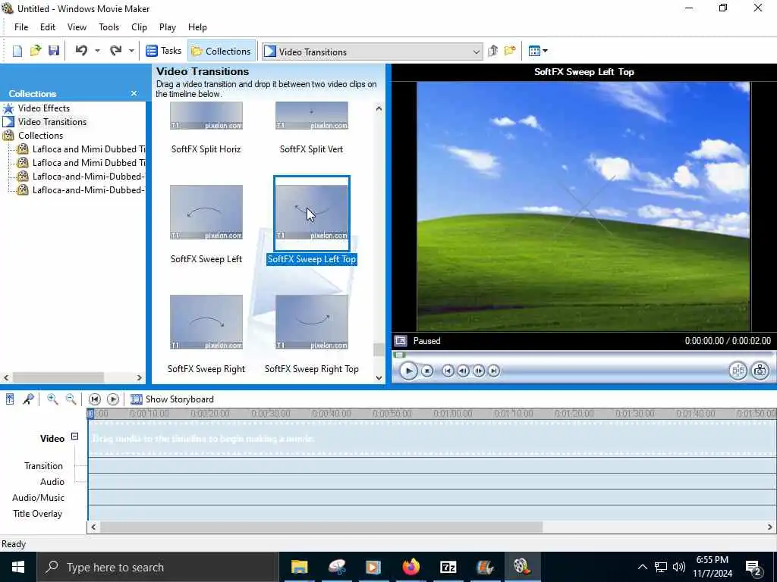777x582 pixels.
Task: Select the Collections root node in the tree
Action: pos(40,135)
